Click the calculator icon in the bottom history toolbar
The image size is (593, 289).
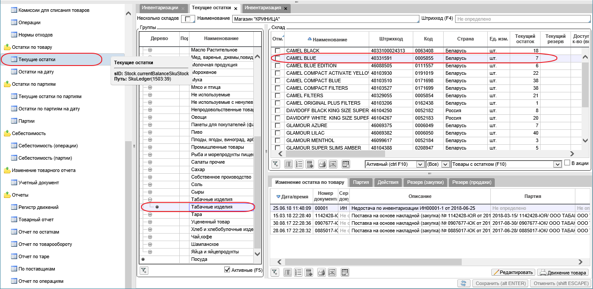pyautogui.click(x=310, y=272)
